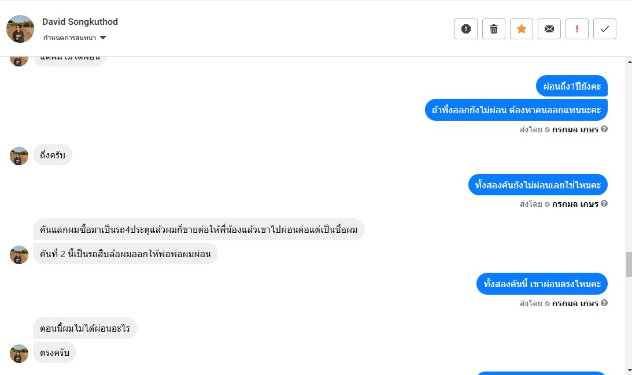Mark conversation unread with envelope icon
The width and height of the screenshot is (632, 375).
click(x=549, y=29)
